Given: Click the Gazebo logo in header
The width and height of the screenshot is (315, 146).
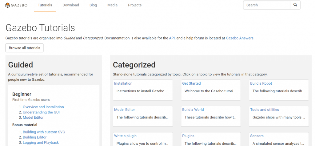Looking at the screenshot, I should [x=16, y=5].
